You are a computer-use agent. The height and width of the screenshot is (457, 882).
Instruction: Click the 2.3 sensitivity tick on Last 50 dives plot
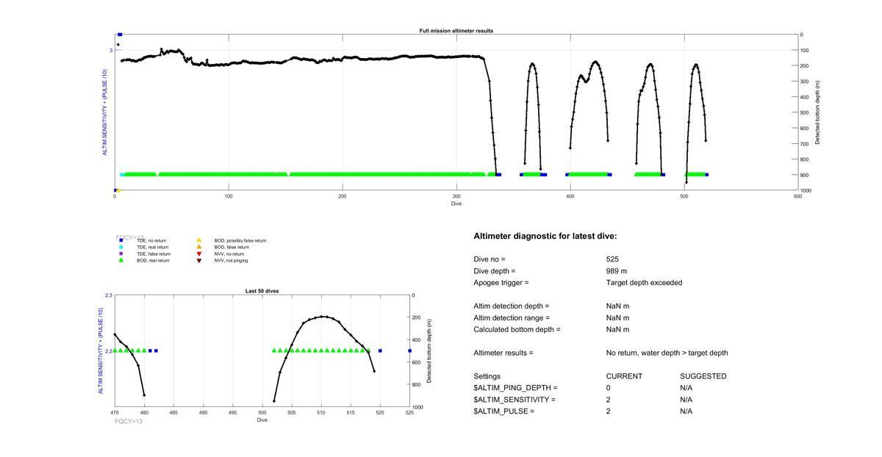(x=109, y=295)
